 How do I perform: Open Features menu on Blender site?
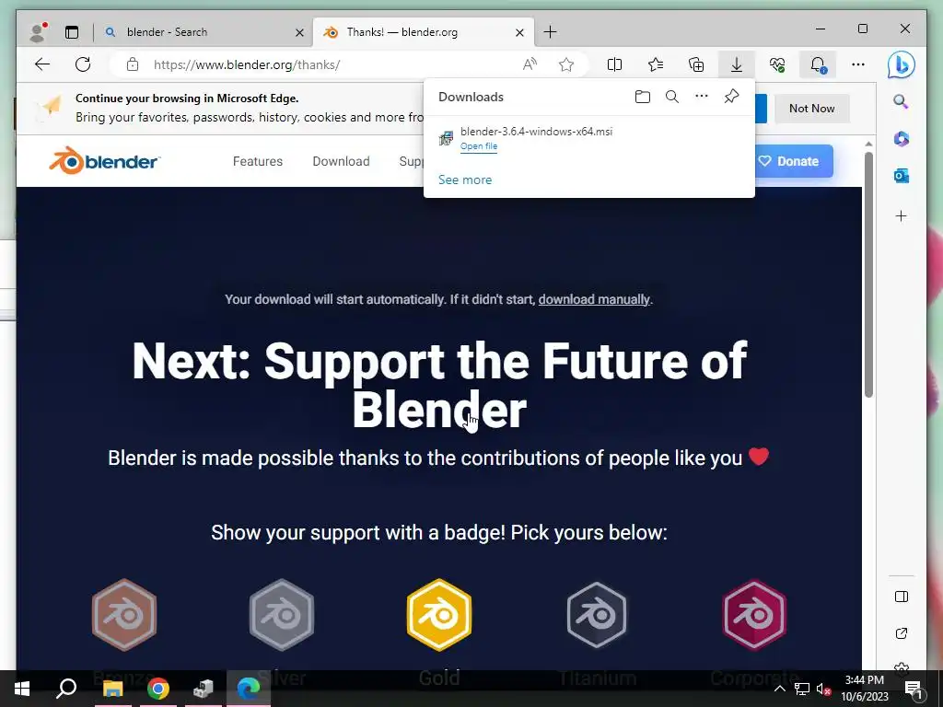(x=258, y=161)
